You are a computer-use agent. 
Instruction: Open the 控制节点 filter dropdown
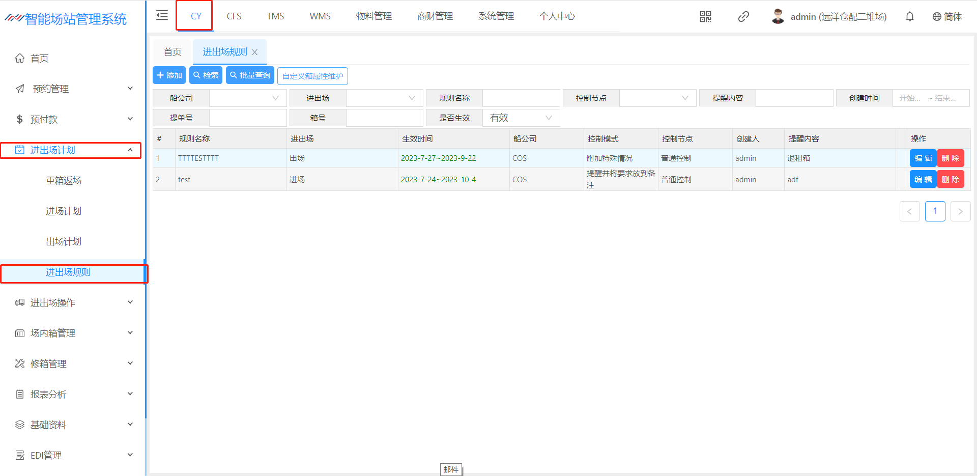(x=657, y=98)
